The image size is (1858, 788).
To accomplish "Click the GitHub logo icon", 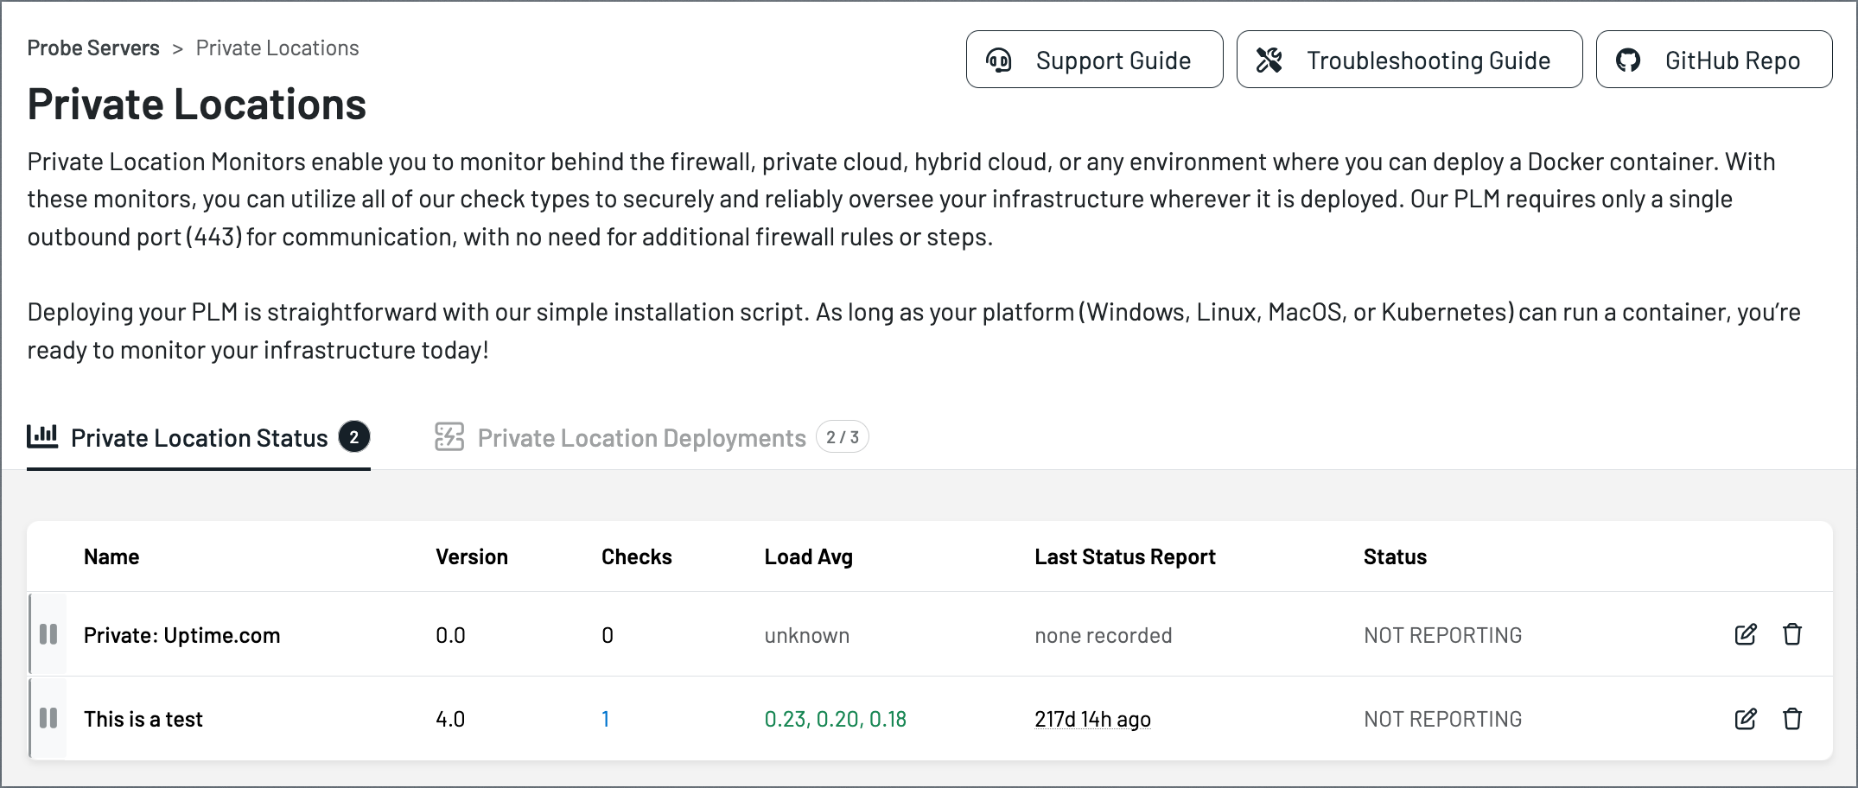I will [1628, 60].
